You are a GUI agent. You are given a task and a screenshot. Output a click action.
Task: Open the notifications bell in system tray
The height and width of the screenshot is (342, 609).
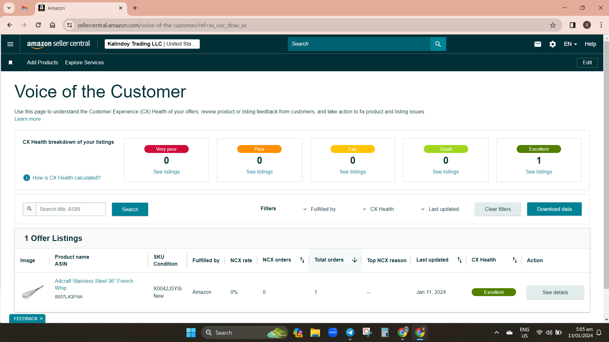[x=599, y=333]
